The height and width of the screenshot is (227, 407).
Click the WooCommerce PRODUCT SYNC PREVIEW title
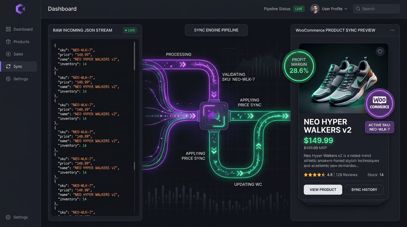(x=335, y=30)
